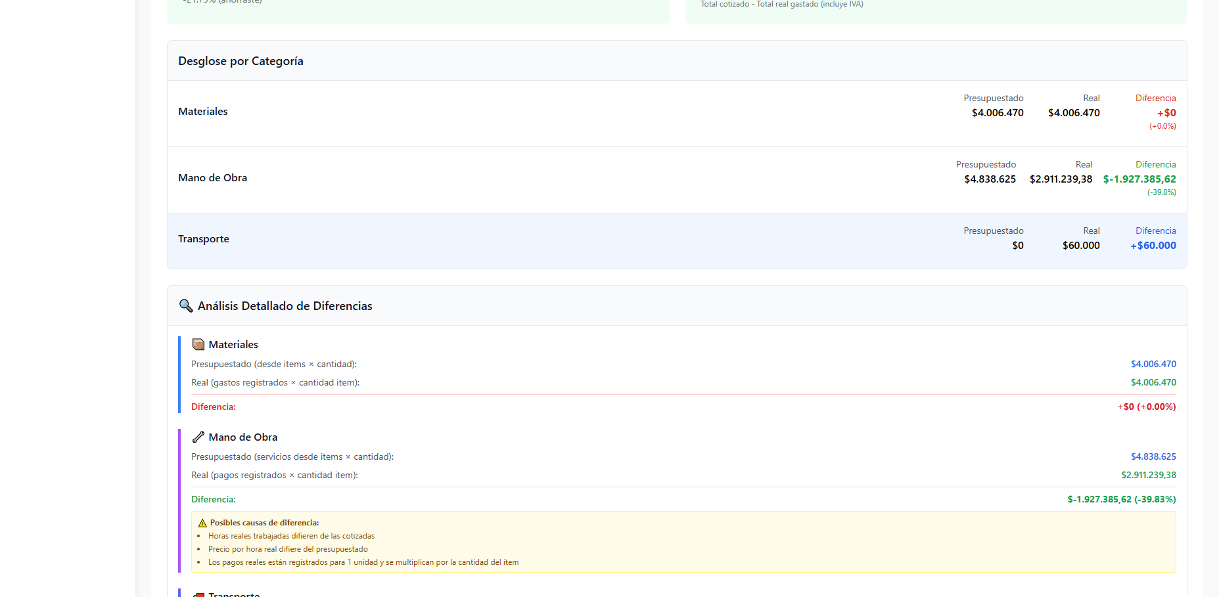Screen dimensions: 1219x597
Task: Click Mano de Obra difference percentage (-39.8%)
Action: (1161, 192)
